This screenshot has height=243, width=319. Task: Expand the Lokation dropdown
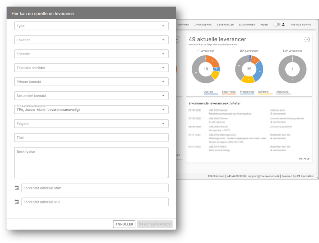(91, 40)
